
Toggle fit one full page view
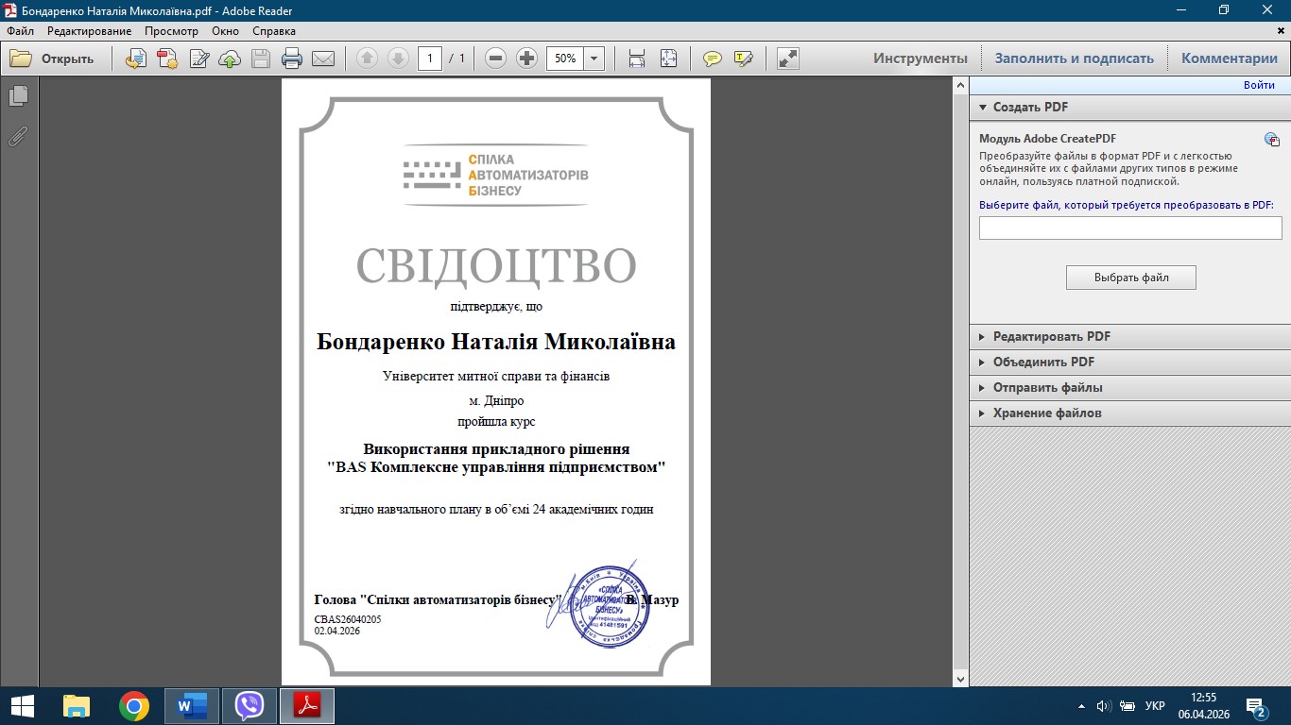click(668, 59)
